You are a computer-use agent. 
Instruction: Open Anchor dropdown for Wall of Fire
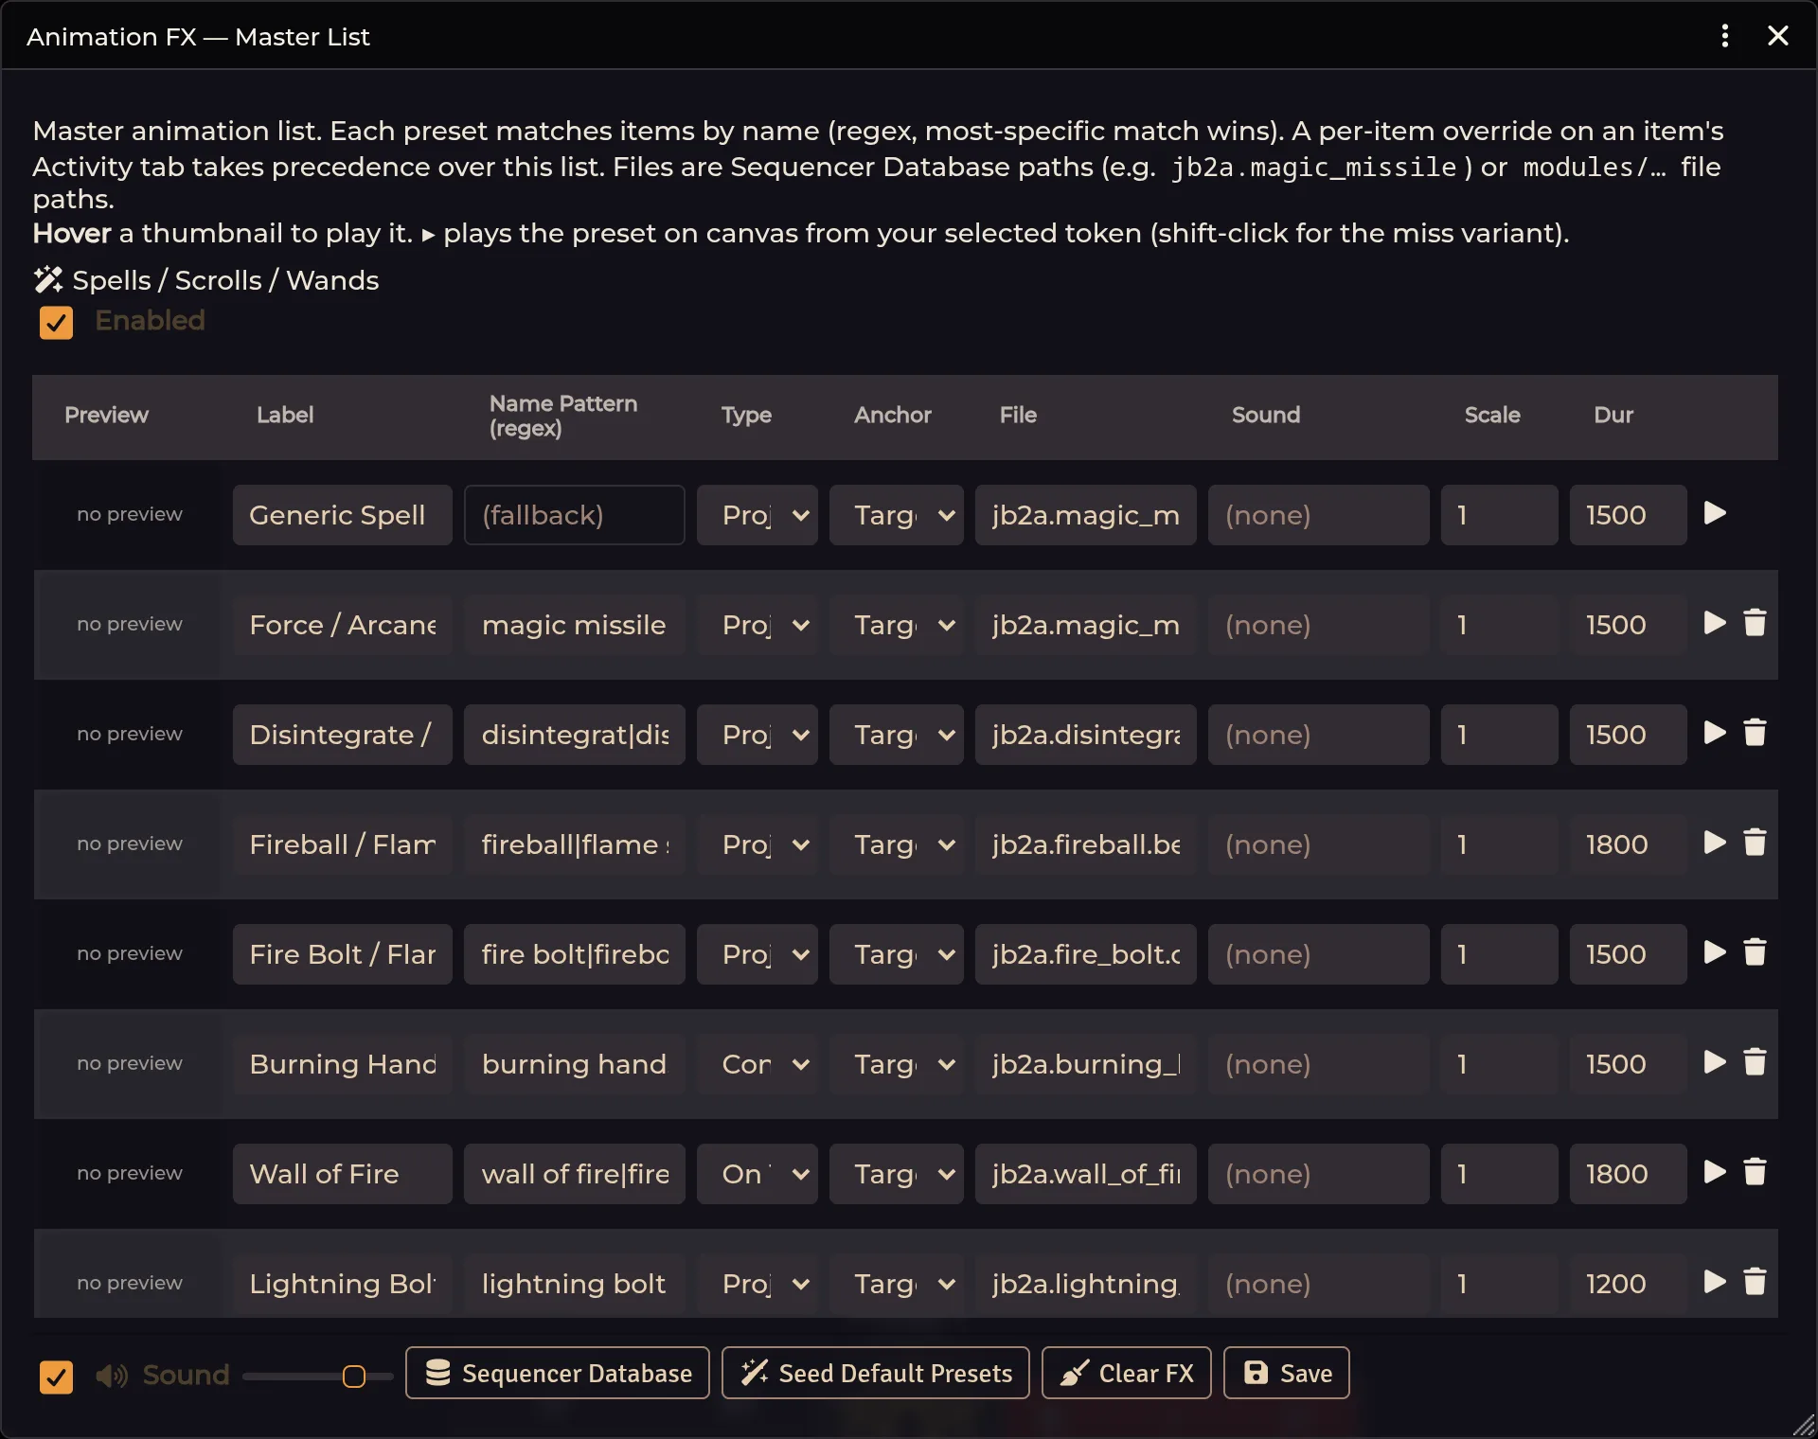pos(897,1174)
